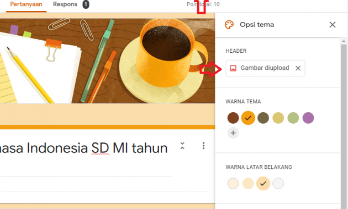The width and height of the screenshot is (348, 209).
Task: Click the coffee cup header image
Action: click(x=107, y=61)
